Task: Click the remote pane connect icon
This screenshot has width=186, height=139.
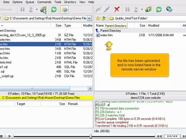Action: [x=98, y=10]
